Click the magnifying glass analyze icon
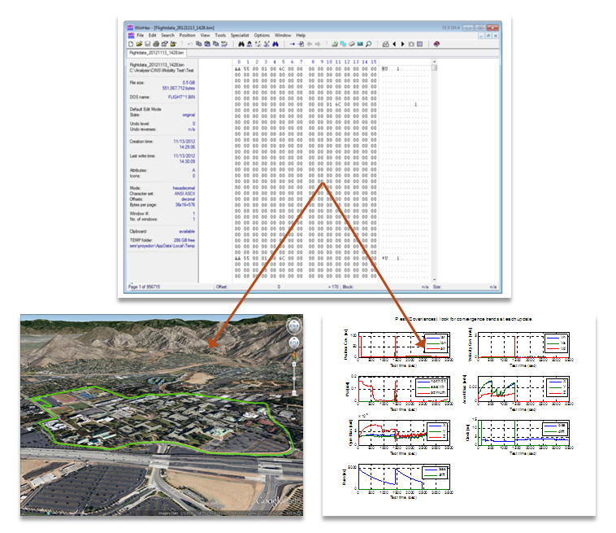Viewport: 616px width, 533px height. pos(368,44)
